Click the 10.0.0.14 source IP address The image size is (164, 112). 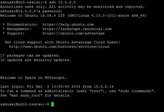click(x=104, y=86)
